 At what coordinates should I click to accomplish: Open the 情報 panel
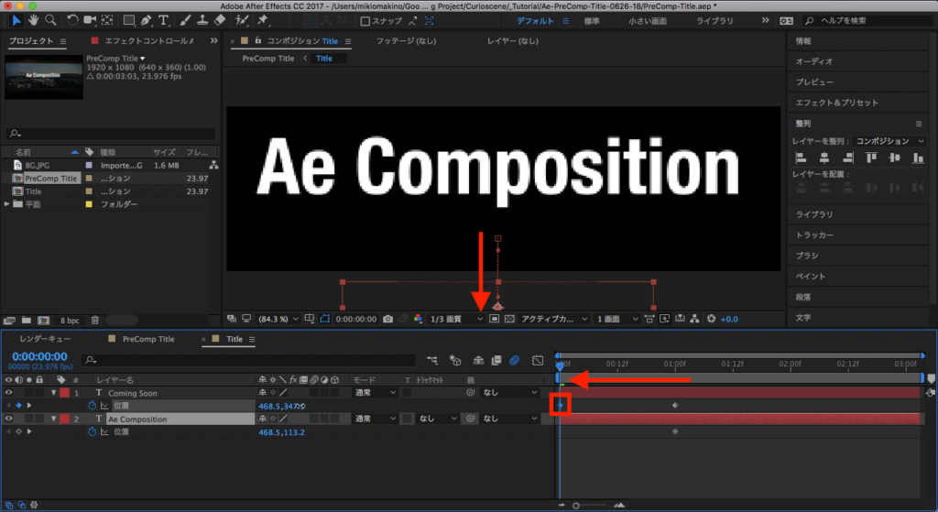click(803, 41)
